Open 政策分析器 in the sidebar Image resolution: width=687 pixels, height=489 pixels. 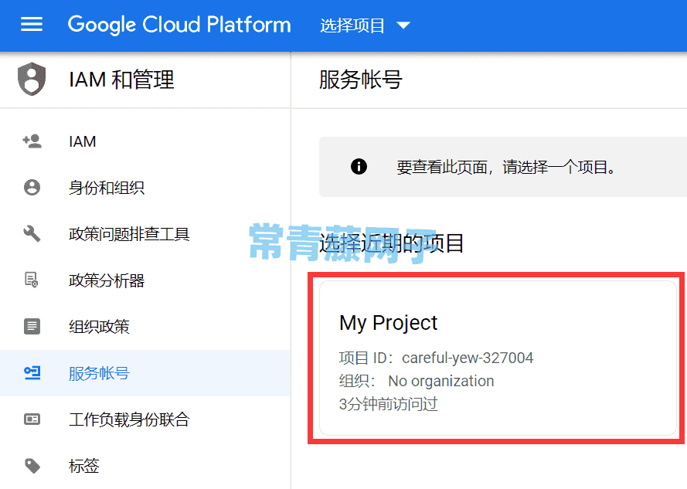click(145, 280)
